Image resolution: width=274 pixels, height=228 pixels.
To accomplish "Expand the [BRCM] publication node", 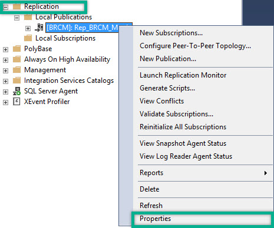I will [x=28, y=28].
